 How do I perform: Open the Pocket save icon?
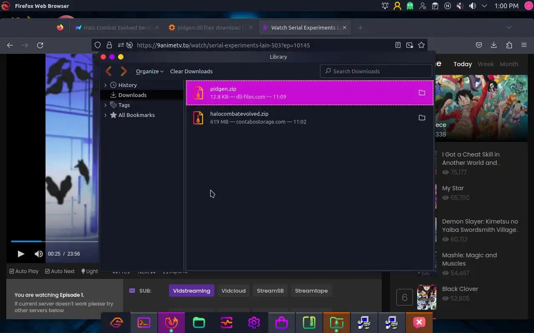tap(479, 45)
